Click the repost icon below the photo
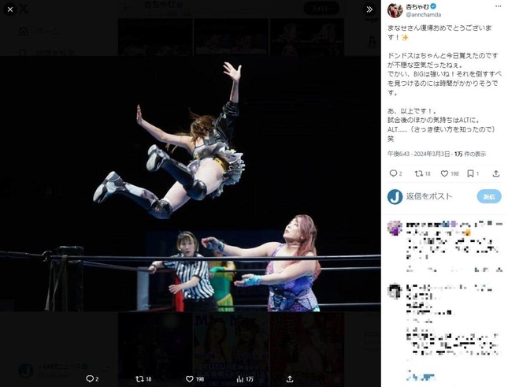This screenshot has width=508, height=387. point(139,378)
